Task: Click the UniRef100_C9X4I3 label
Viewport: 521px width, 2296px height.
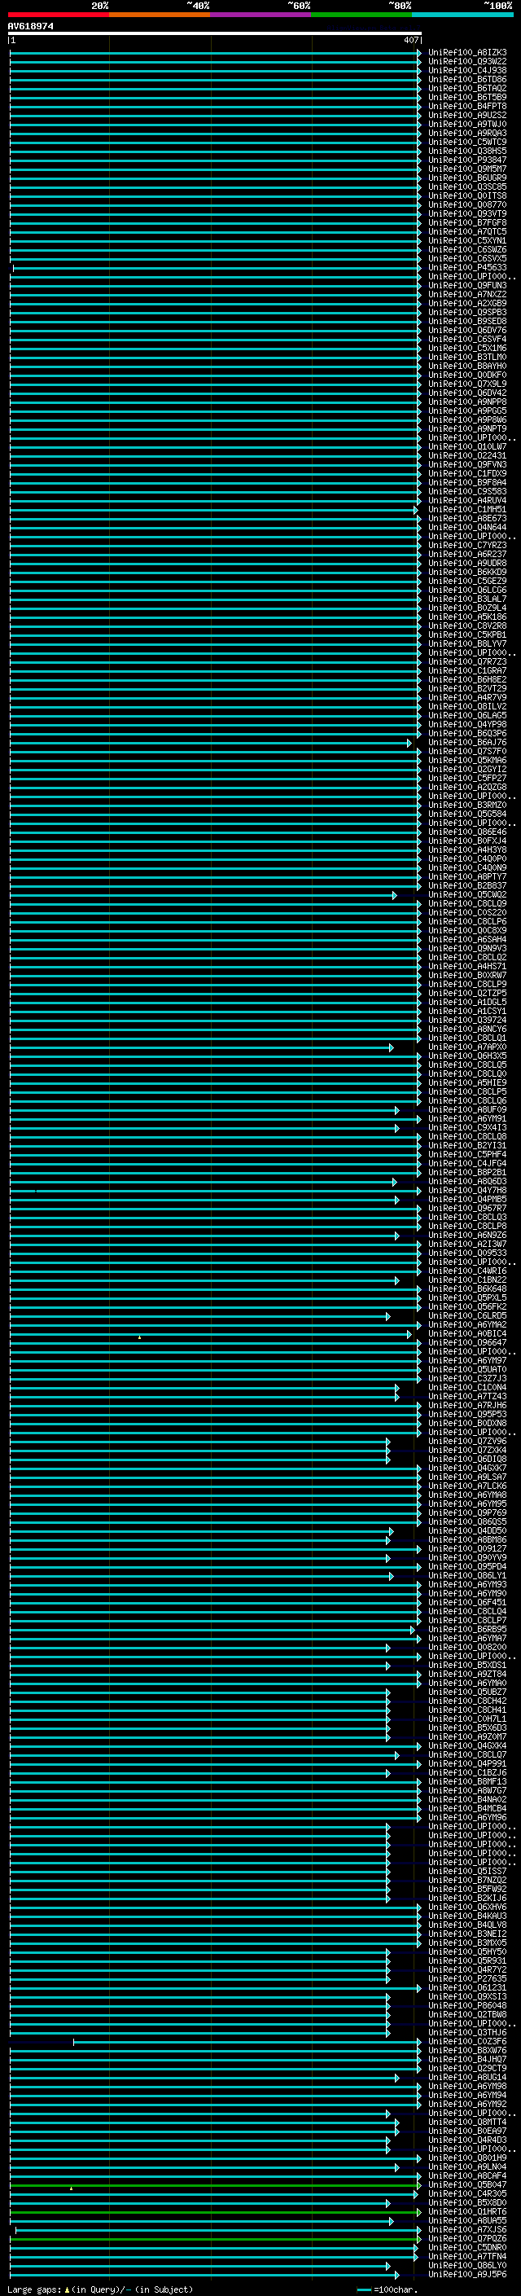Action: coord(467,1127)
